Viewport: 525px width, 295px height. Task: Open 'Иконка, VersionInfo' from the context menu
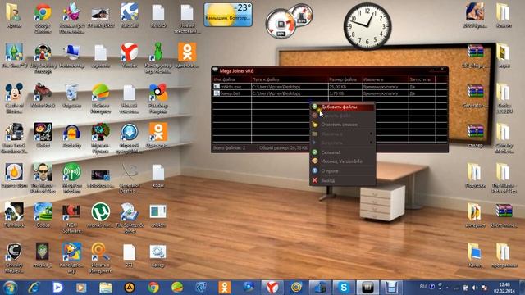(342, 161)
